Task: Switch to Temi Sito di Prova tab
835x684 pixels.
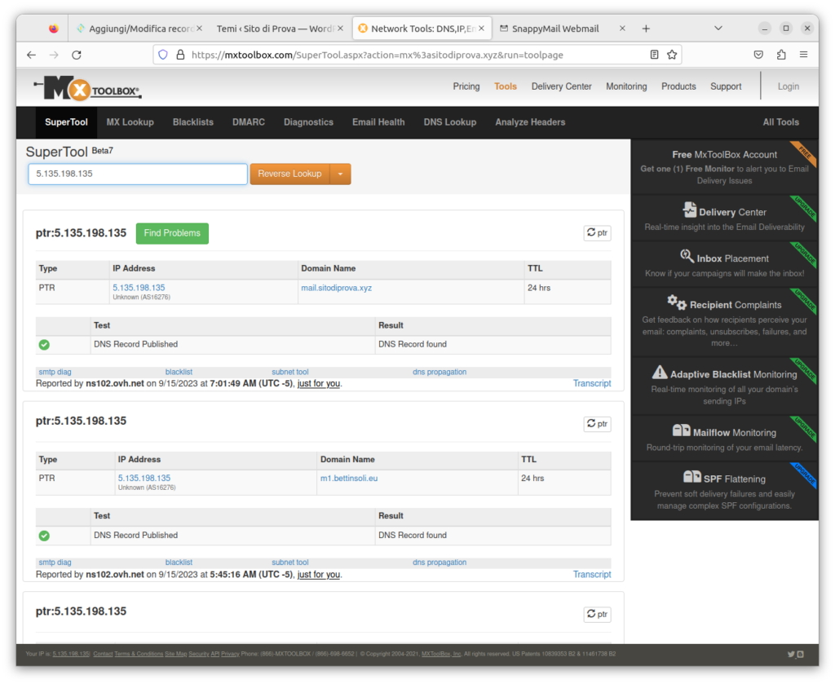Action: [276, 29]
